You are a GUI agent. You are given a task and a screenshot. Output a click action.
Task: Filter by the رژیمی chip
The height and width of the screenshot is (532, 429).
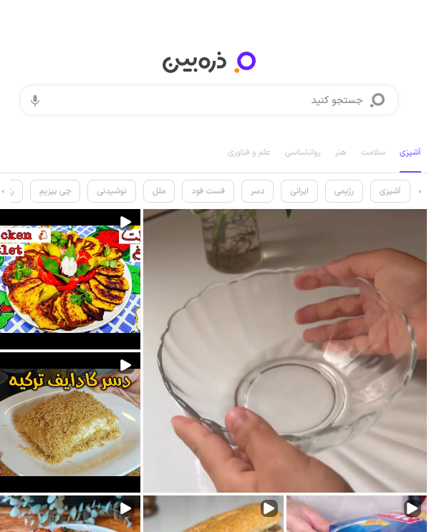click(344, 191)
